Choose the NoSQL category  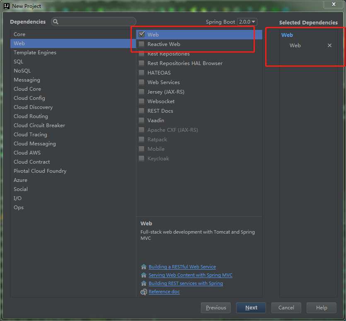click(x=73, y=70)
